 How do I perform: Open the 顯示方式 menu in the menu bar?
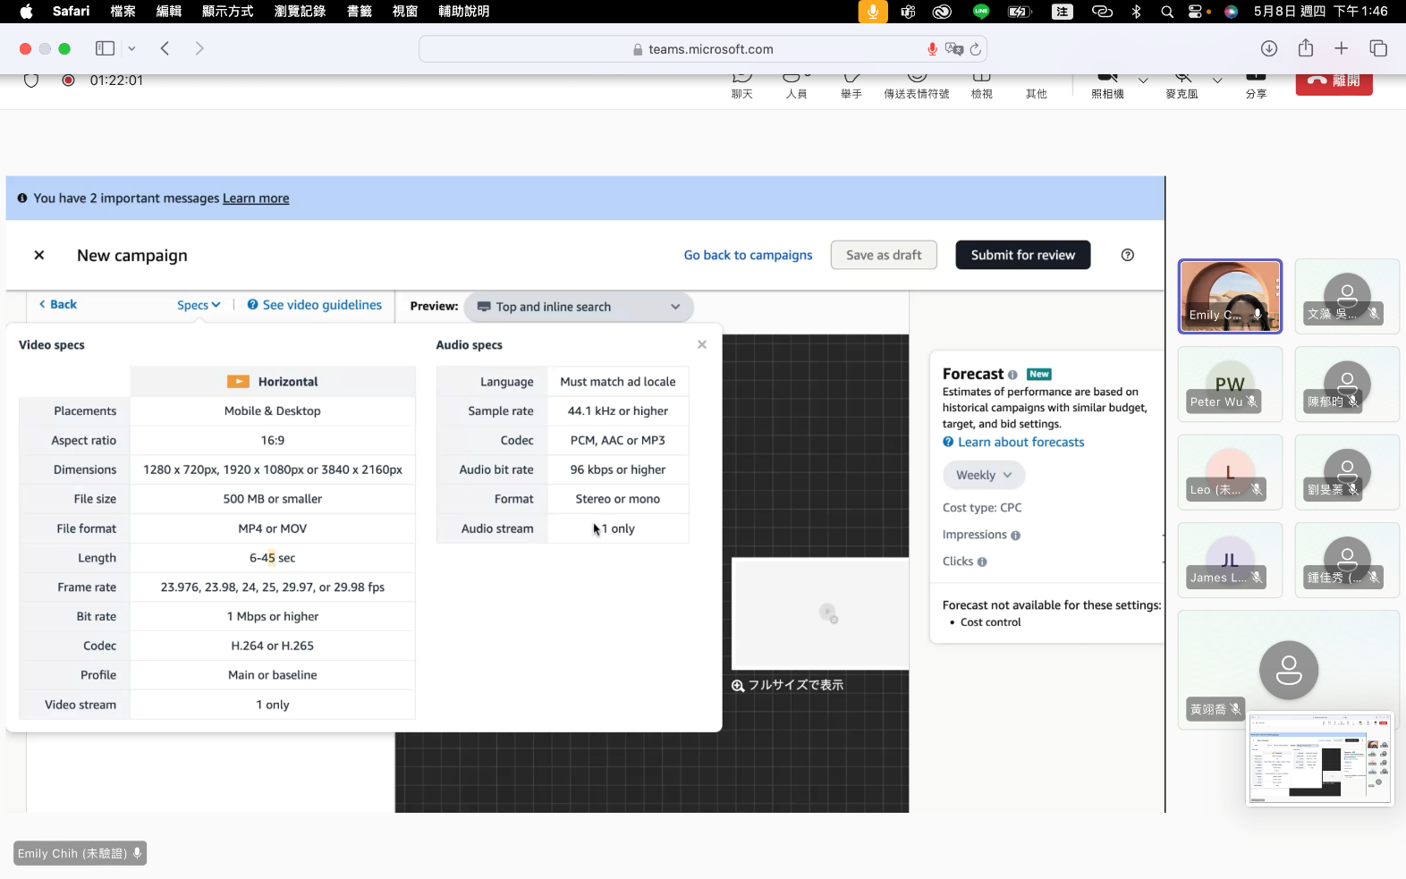[227, 11]
